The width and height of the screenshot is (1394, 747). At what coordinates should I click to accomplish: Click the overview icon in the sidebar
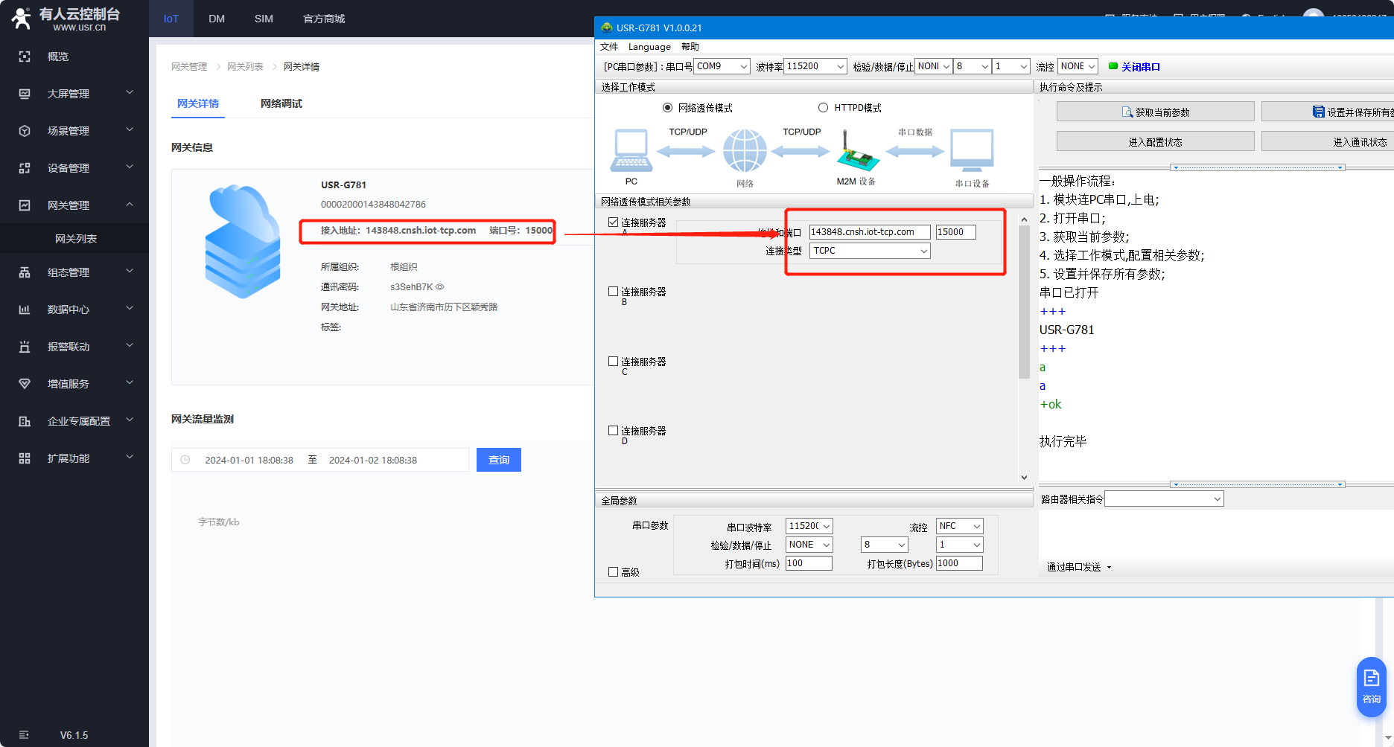[25, 57]
